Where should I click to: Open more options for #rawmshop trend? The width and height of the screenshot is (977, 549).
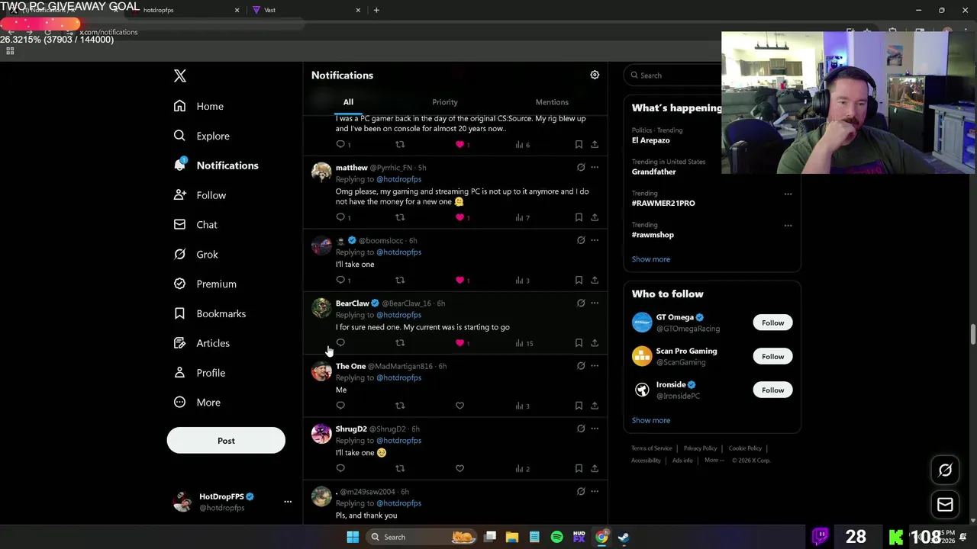788,225
